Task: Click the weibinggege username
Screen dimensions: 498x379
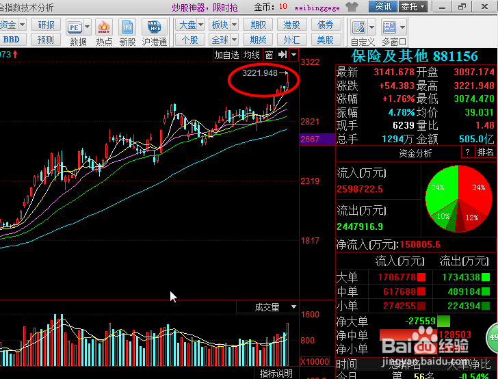Action: pos(317,8)
